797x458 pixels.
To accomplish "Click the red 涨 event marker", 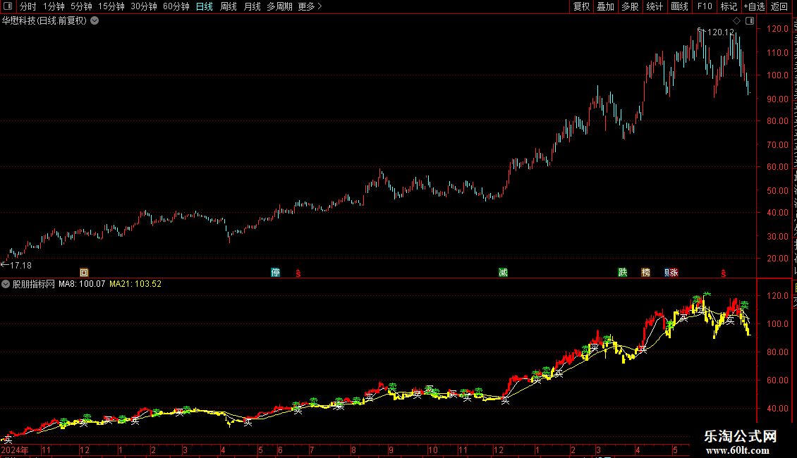I will click(x=674, y=273).
